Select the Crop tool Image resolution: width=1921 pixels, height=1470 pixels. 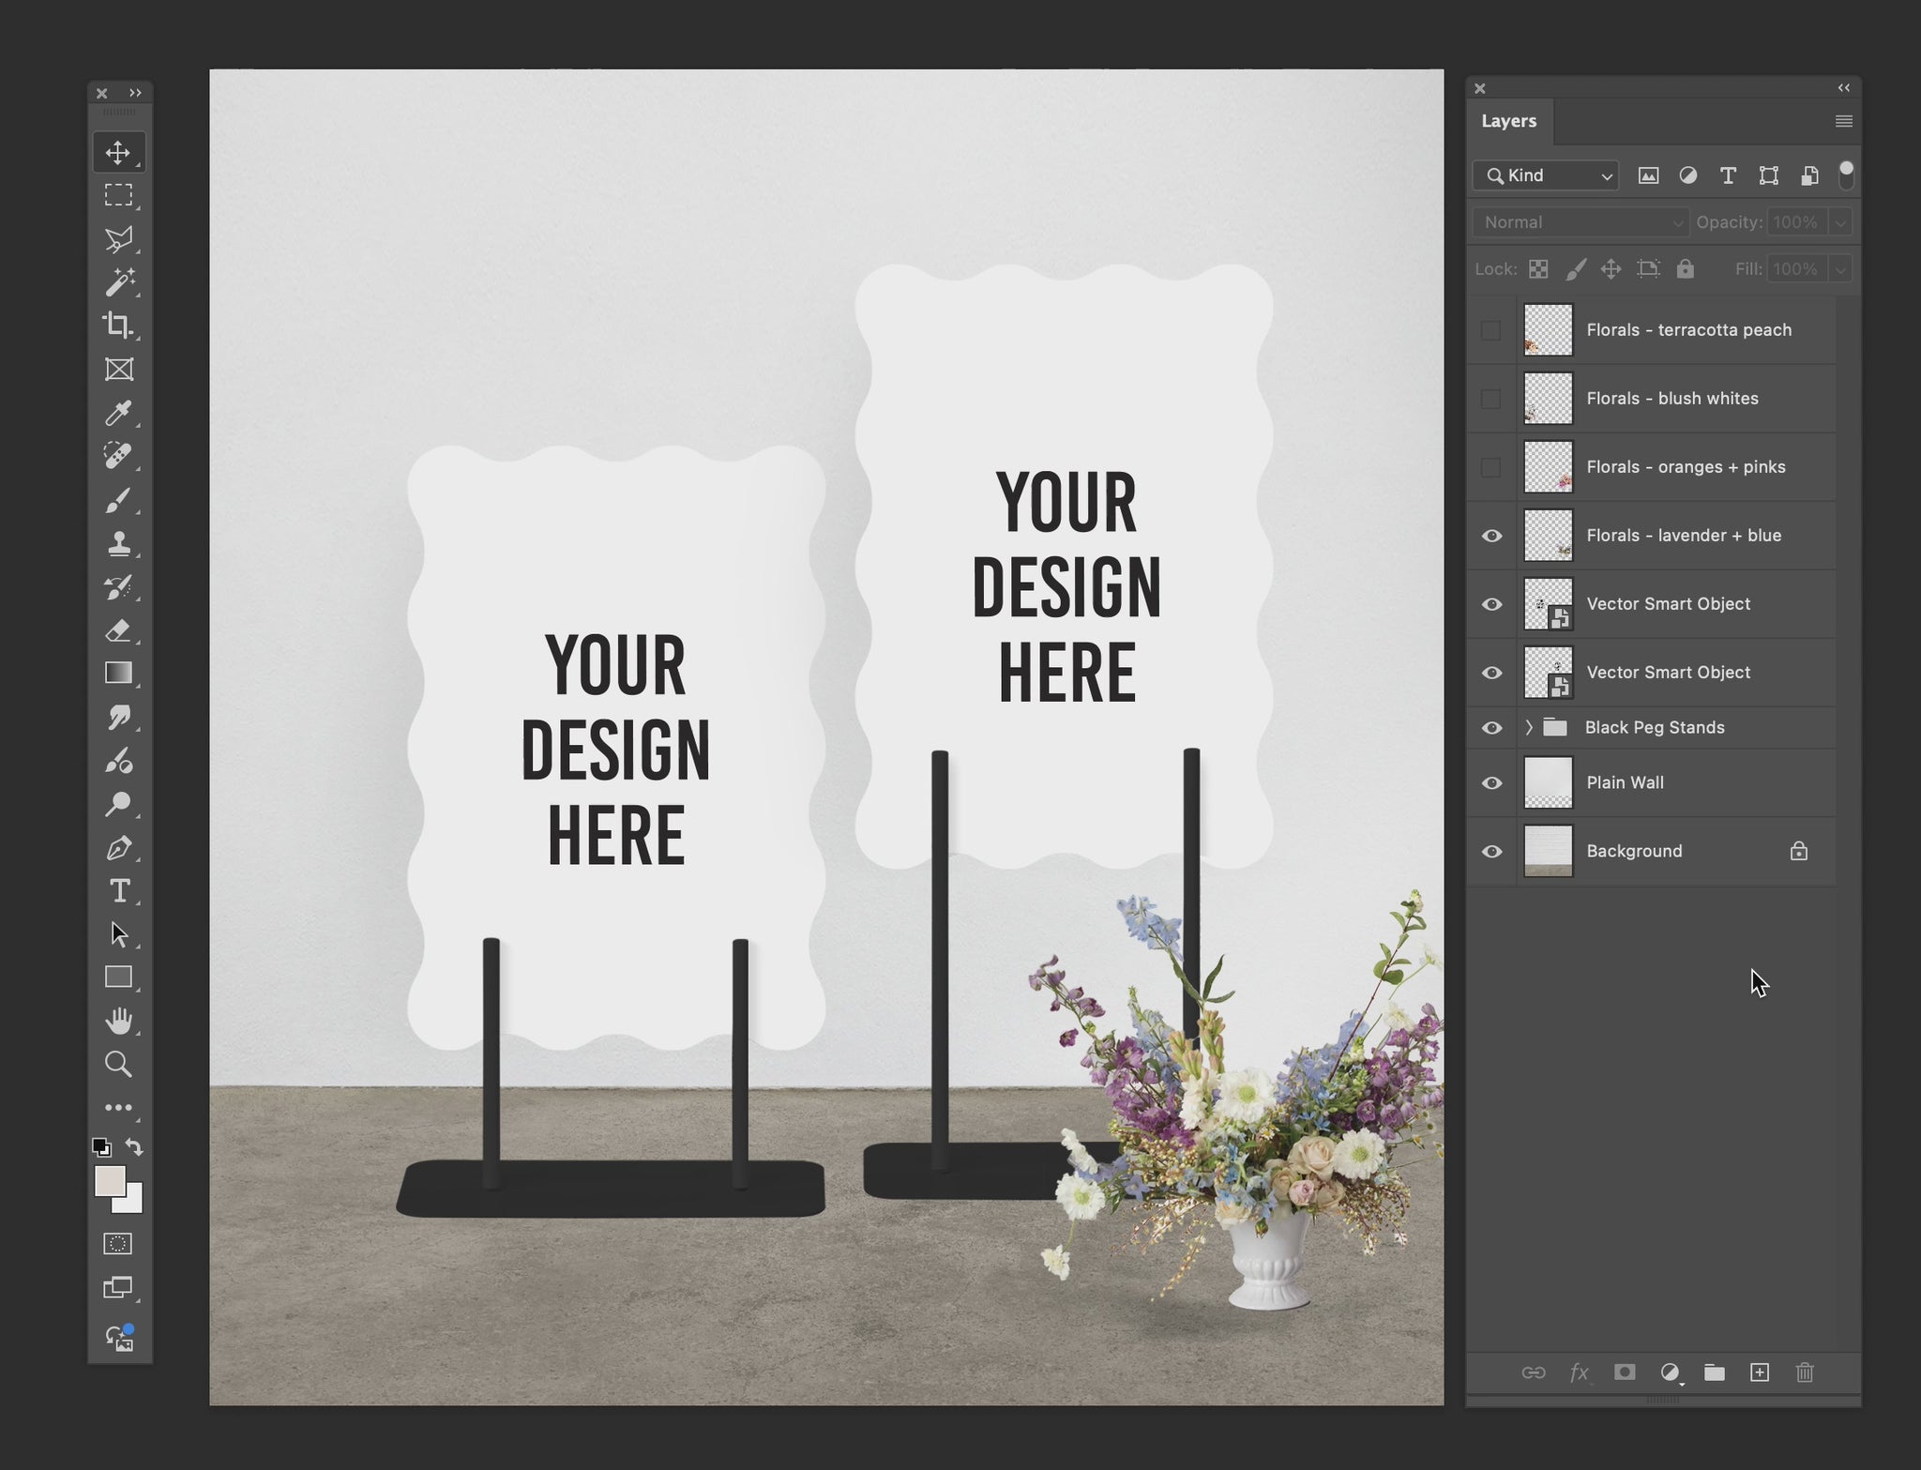pos(118,326)
